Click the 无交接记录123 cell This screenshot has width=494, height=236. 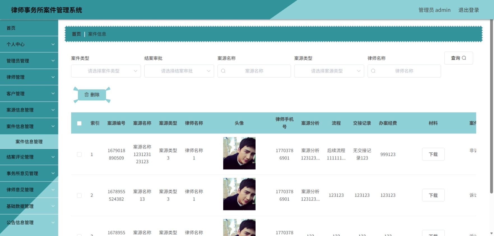[x=362, y=154]
